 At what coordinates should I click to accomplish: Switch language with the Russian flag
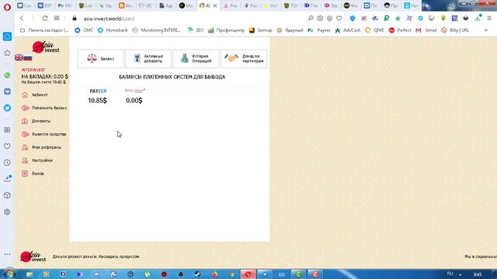[28, 58]
